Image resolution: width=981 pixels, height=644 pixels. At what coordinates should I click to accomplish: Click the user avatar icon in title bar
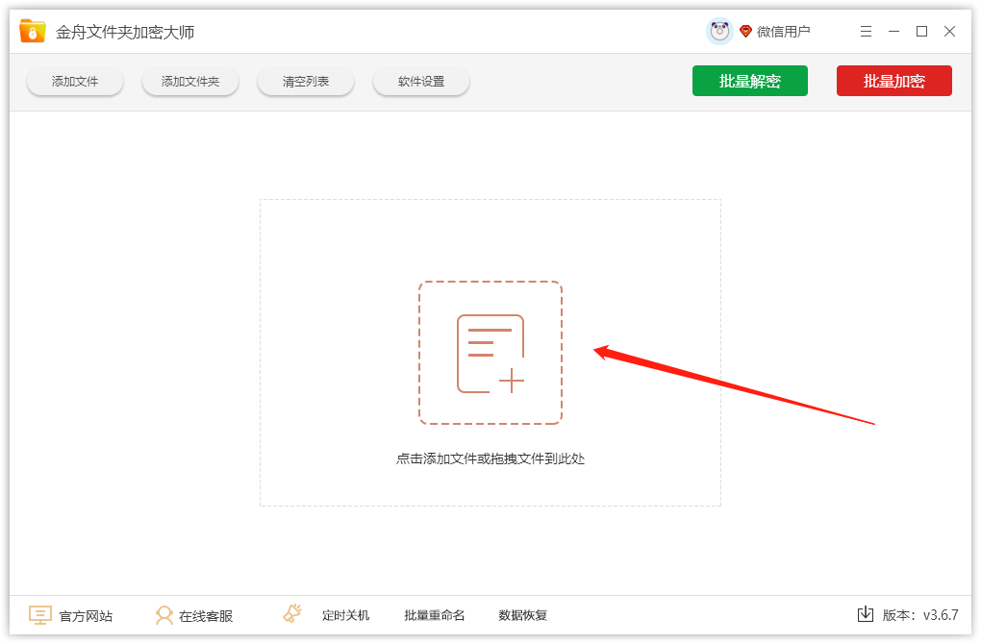coord(719,30)
